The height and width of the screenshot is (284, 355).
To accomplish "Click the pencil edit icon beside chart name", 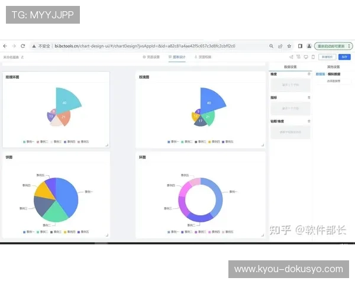I will coord(22,57).
